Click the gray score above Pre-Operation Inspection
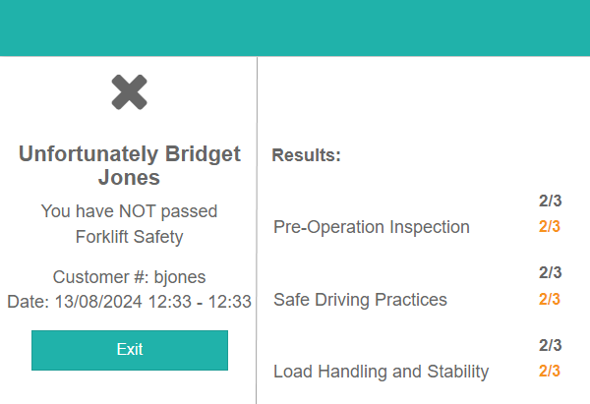Image resolution: width=590 pixels, height=404 pixels. click(x=549, y=201)
